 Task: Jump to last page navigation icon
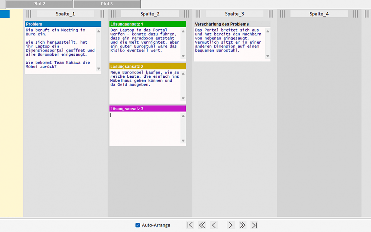255,225
